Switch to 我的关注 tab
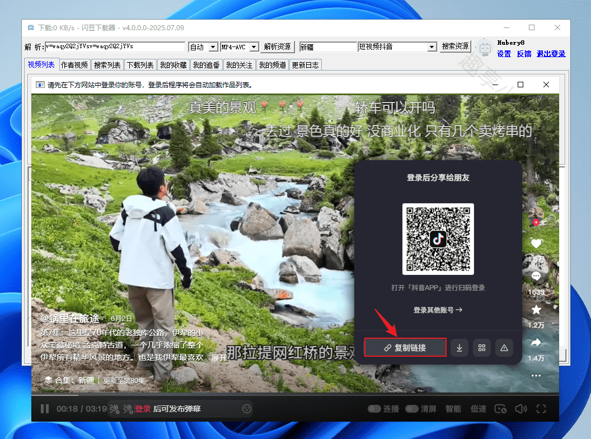The image size is (591, 439). coord(239,65)
